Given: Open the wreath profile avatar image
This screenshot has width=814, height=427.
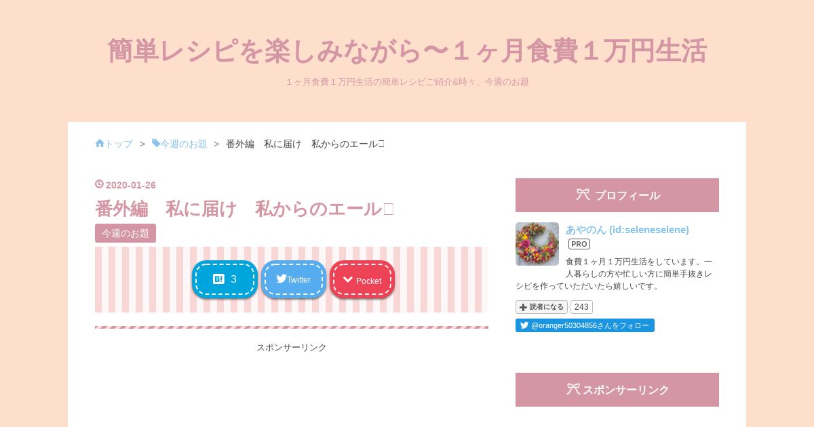Looking at the screenshot, I should point(537,244).
